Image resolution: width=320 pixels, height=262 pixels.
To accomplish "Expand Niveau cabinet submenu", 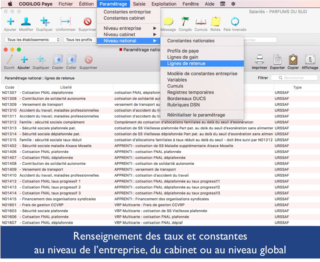I will (x=129, y=35).
